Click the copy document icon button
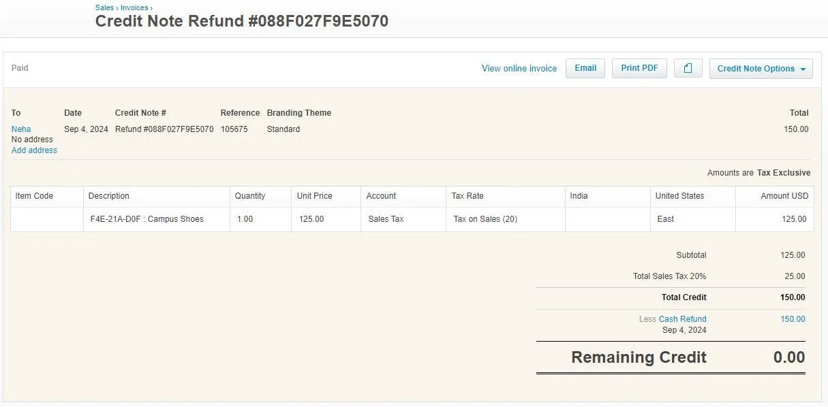828x407 pixels. 688,68
